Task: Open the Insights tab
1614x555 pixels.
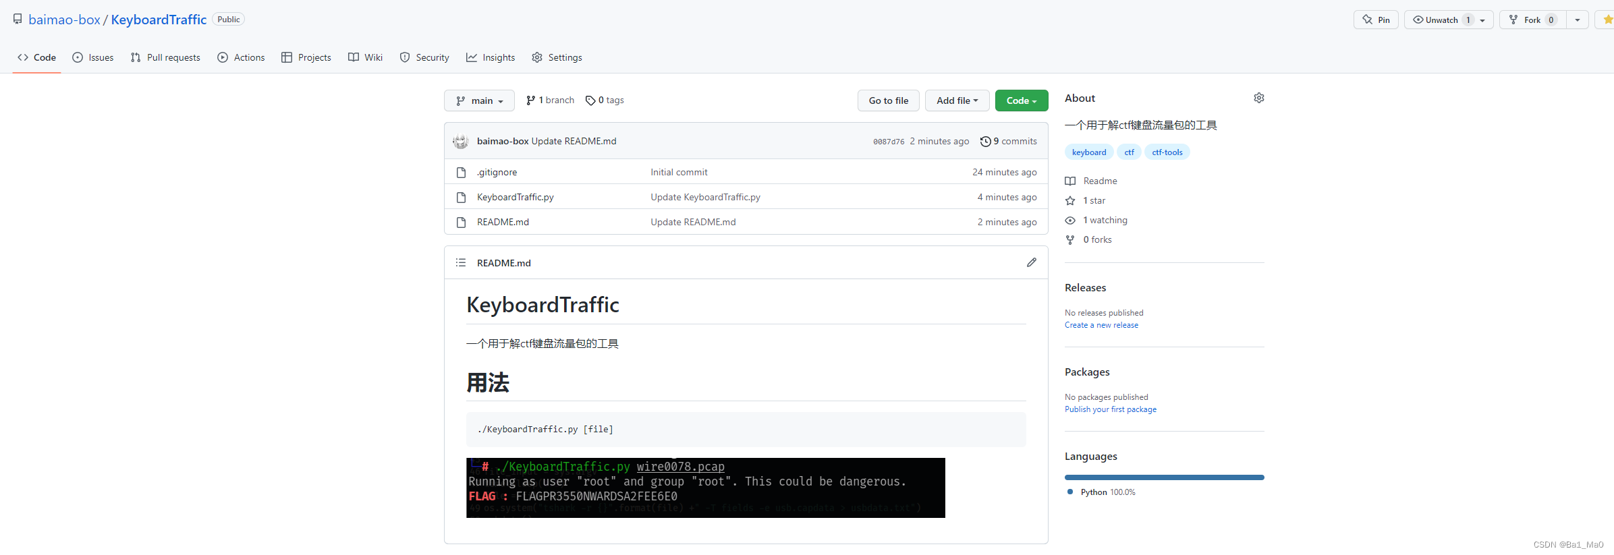Action: click(491, 57)
